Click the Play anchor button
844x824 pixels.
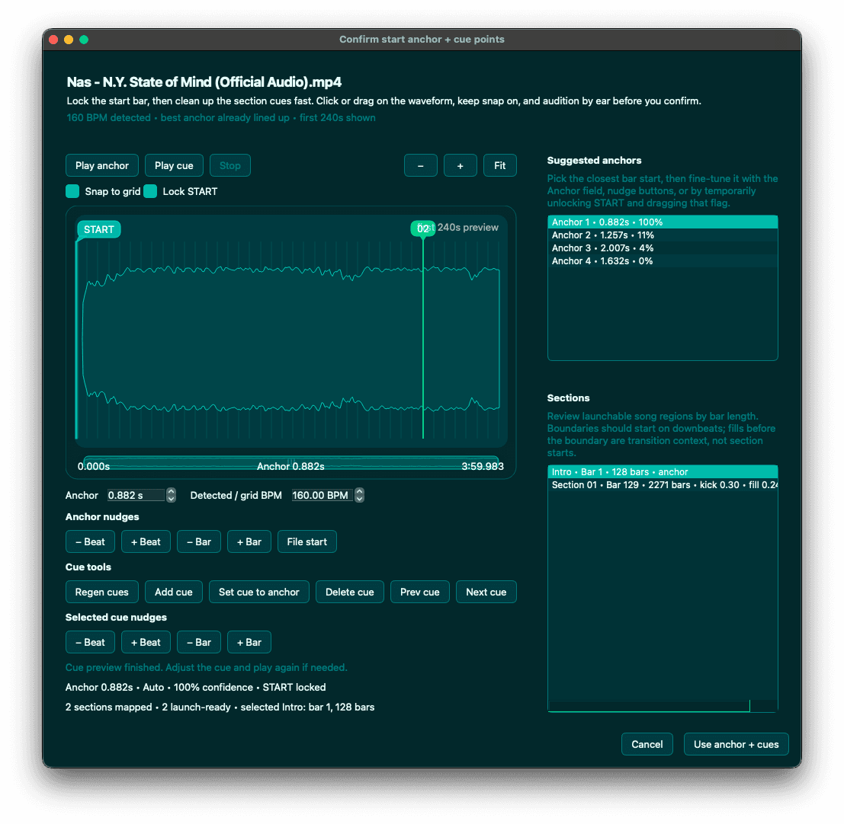coord(101,165)
